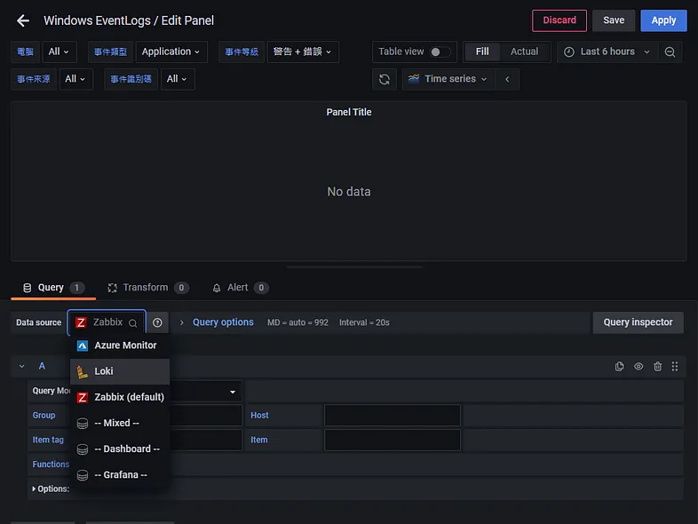698x524 pixels.
Task: Click the Item input field
Action: coord(393,440)
